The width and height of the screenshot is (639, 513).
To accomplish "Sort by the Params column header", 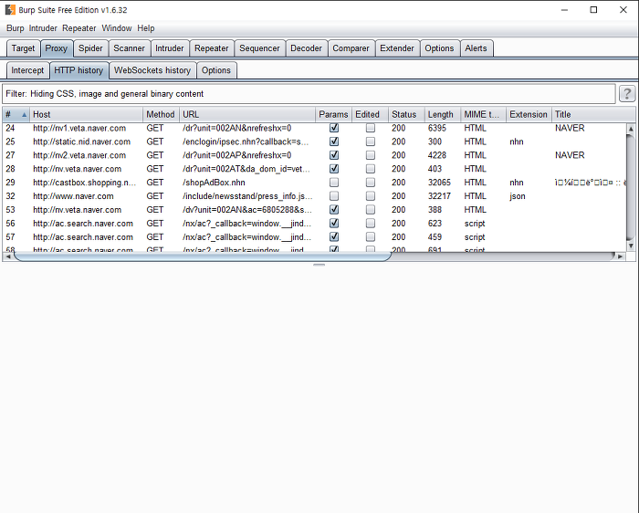I will tap(333, 114).
